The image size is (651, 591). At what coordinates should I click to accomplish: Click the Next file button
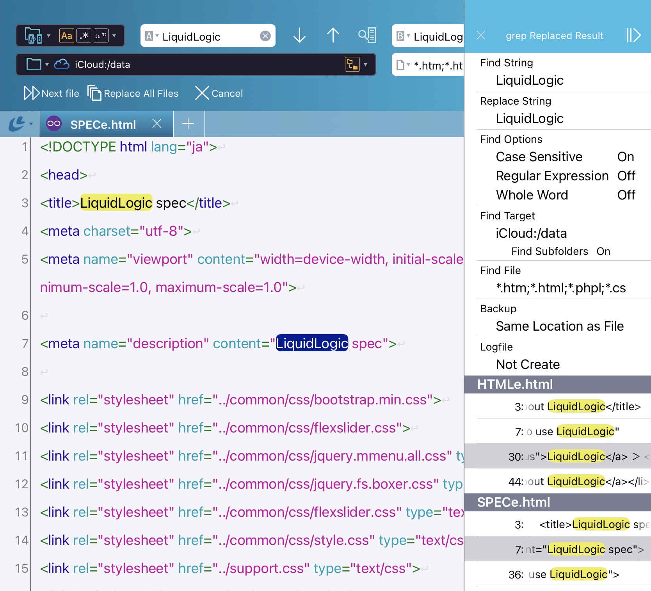pos(52,93)
